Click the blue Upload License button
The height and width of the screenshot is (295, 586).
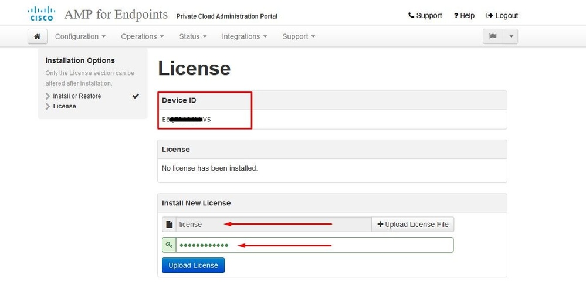pyautogui.click(x=193, y=265)
